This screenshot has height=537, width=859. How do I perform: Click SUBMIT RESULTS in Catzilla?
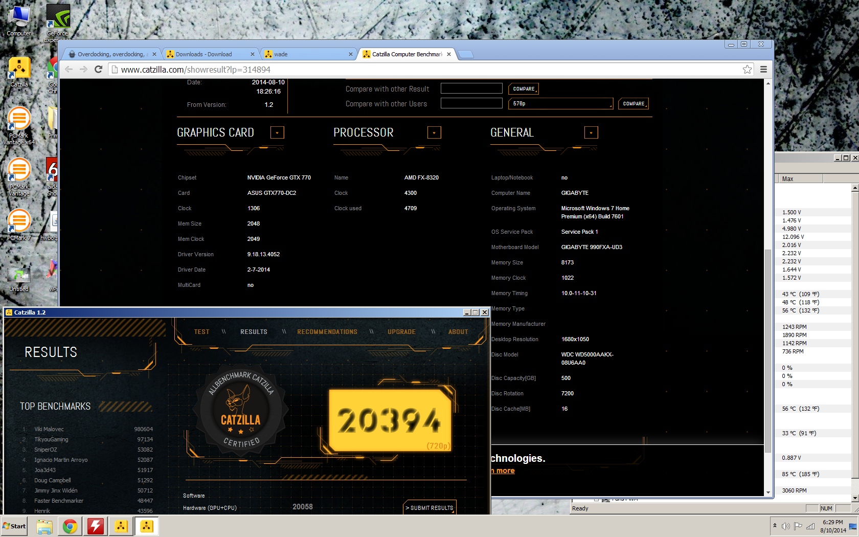pos(430,508)
